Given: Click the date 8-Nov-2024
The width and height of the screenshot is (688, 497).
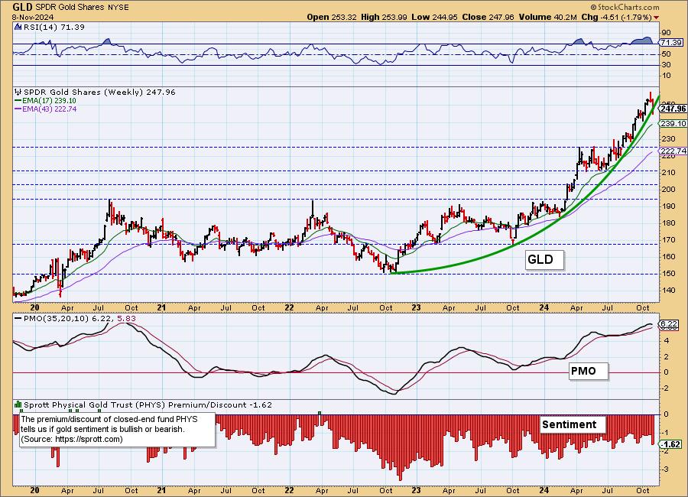Looking at the screenshot, I should pyautogui.click(x=33, y=17).
